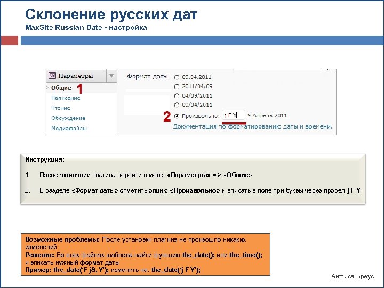Click the 9 Апрель 2011 preview text

pyautogui.click(x=267, y=115)
